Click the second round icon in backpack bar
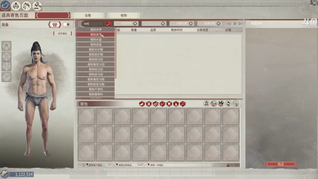 point(214,103)
